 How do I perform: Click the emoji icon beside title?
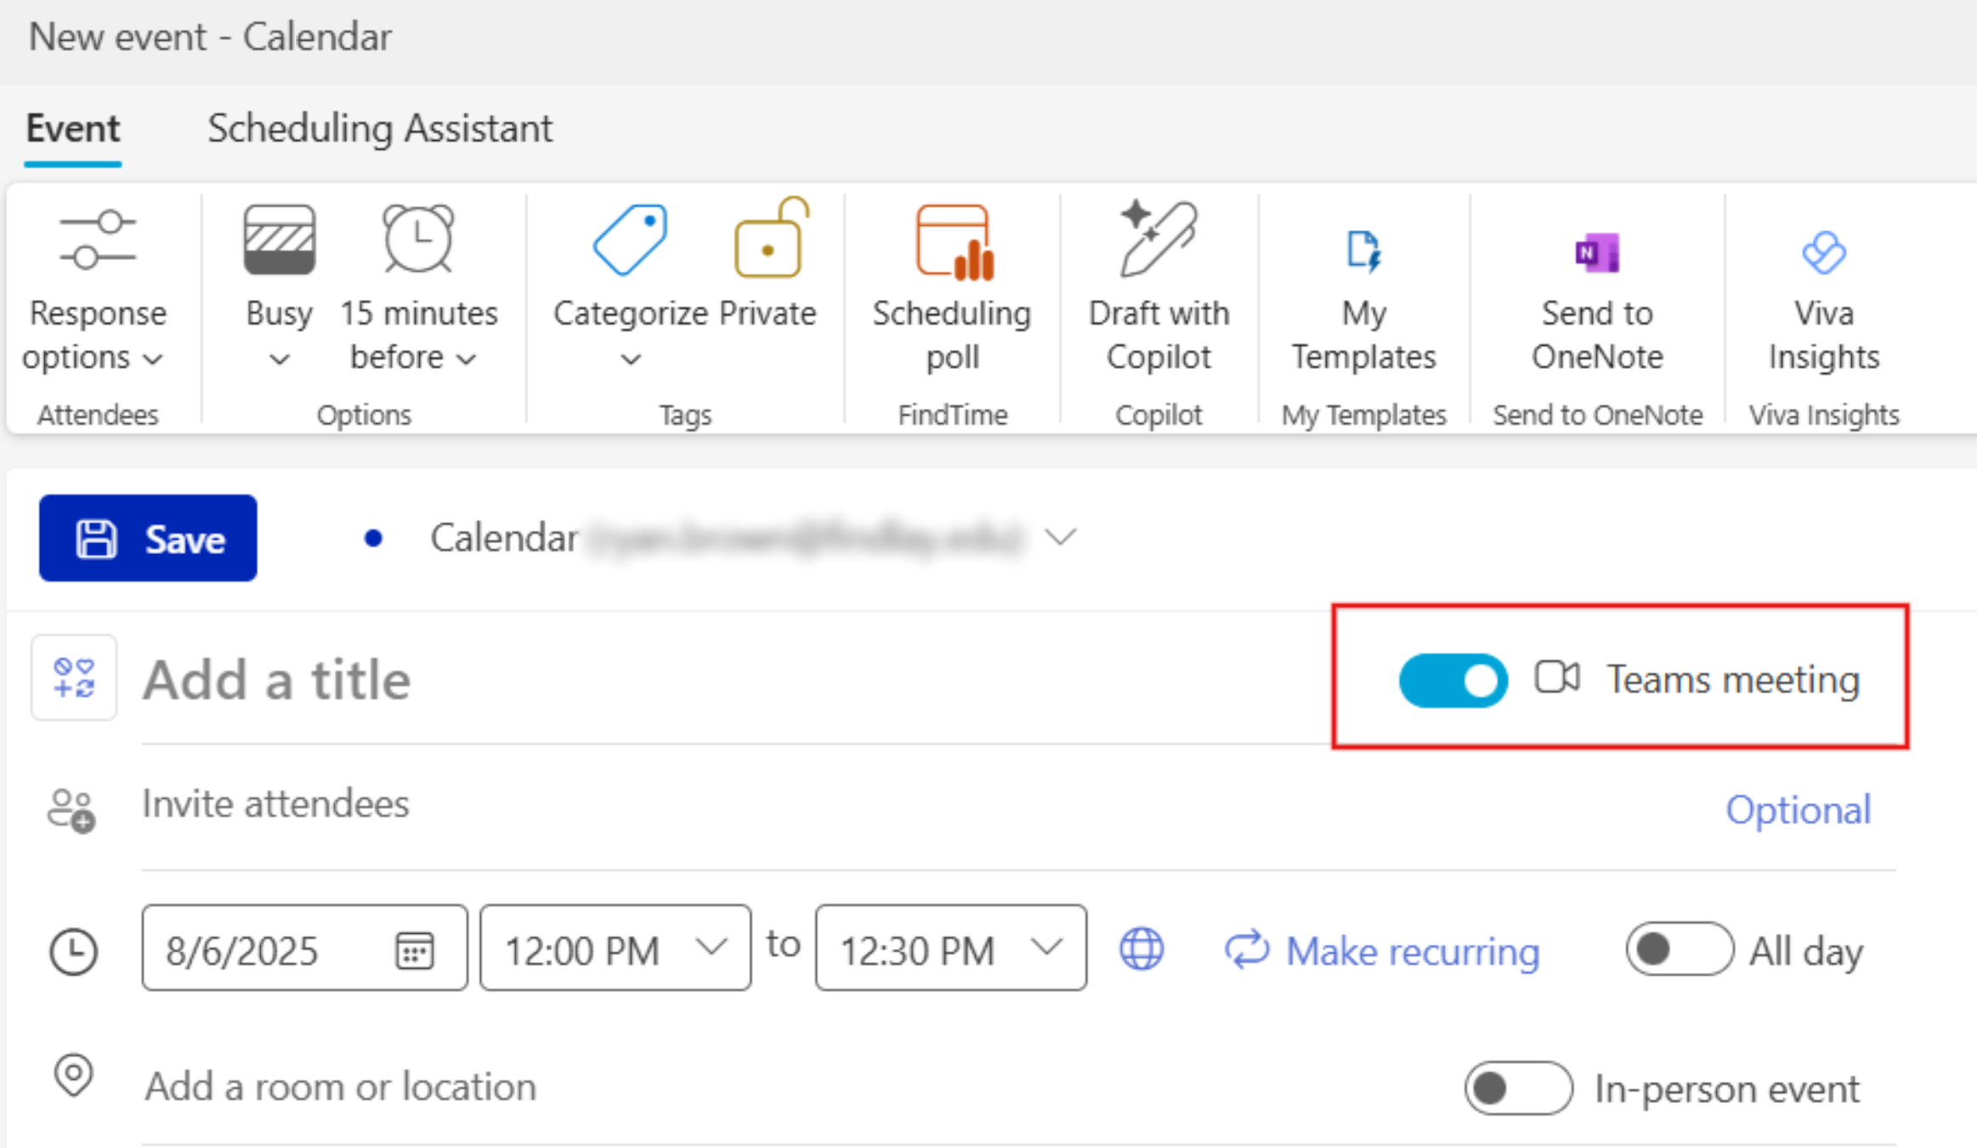[74, 677]
